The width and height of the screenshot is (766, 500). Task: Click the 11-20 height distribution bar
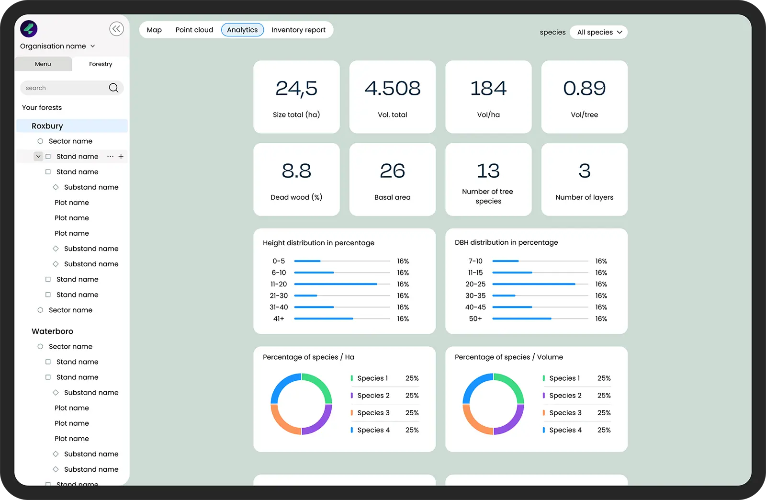click(336, 284)
